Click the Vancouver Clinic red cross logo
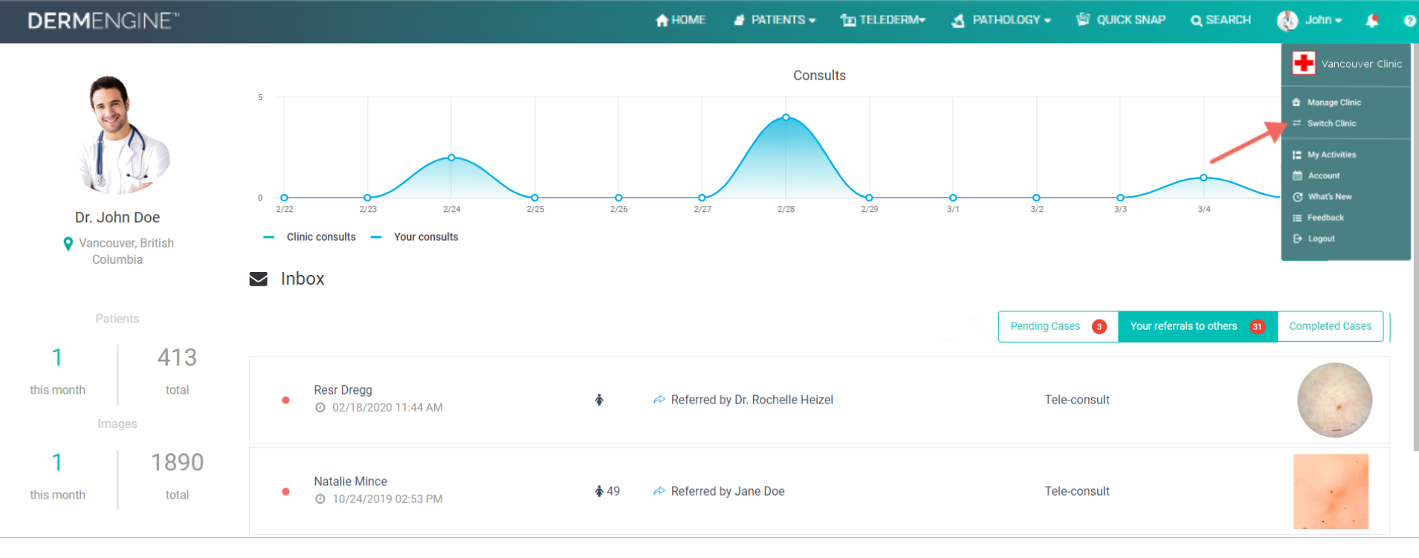 click(1304, 63)
